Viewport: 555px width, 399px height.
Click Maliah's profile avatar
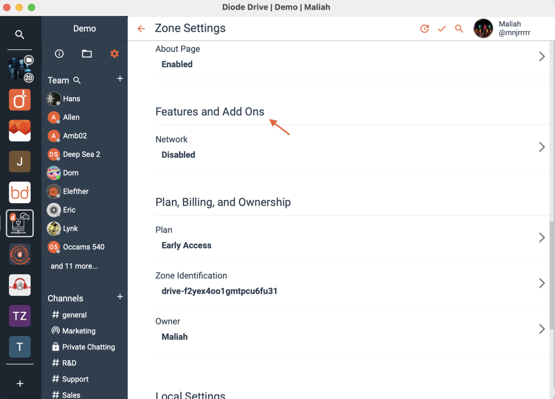click(x=483, y=29)
